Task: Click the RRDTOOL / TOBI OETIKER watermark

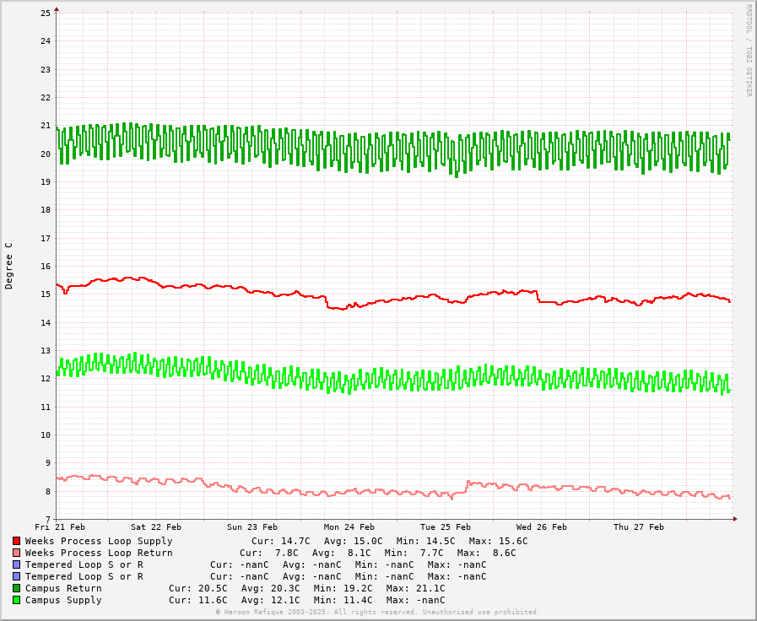Action: point(749,51)
